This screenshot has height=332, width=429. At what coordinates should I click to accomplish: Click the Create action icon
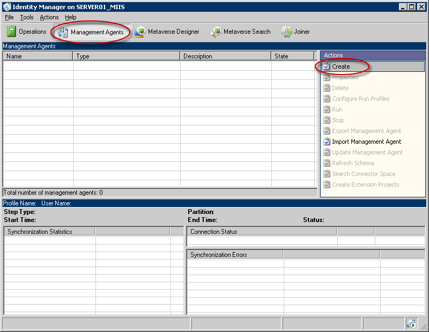tap(327, 66)
